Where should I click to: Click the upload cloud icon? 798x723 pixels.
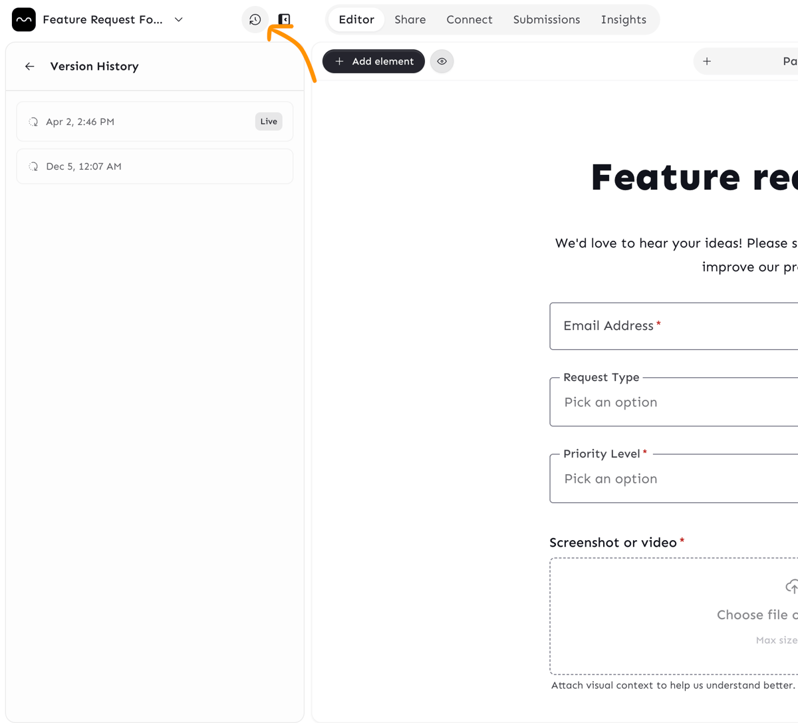tap(791, 587)
